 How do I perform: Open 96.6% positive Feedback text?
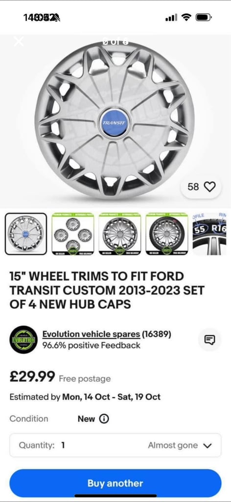coord(92,346)
